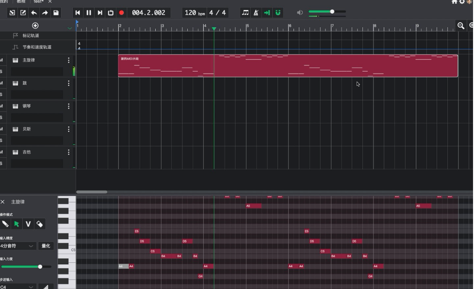This screenshot has width=474, height=289.
Task: Close the test* tab
Action: tap(50, 1)
